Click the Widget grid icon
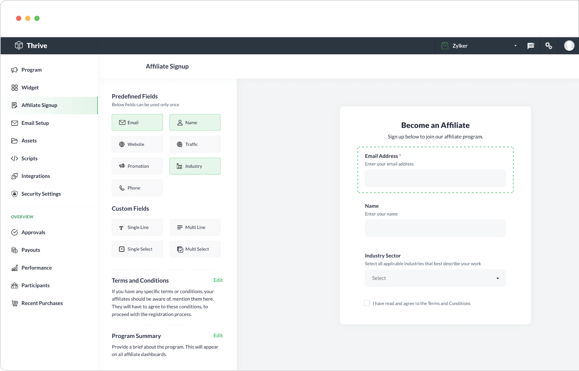The image size is (579, 371). pos(14,87)
